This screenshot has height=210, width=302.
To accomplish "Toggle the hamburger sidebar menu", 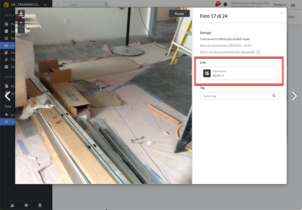I will [x=58, y=5].
